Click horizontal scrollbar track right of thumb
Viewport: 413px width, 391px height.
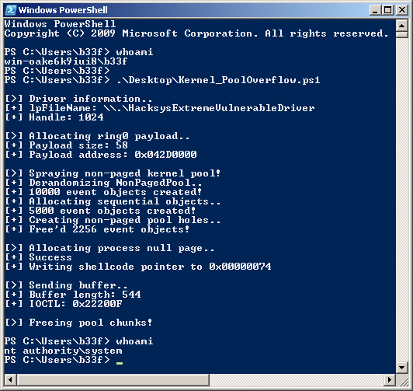[x=297, y=380]
